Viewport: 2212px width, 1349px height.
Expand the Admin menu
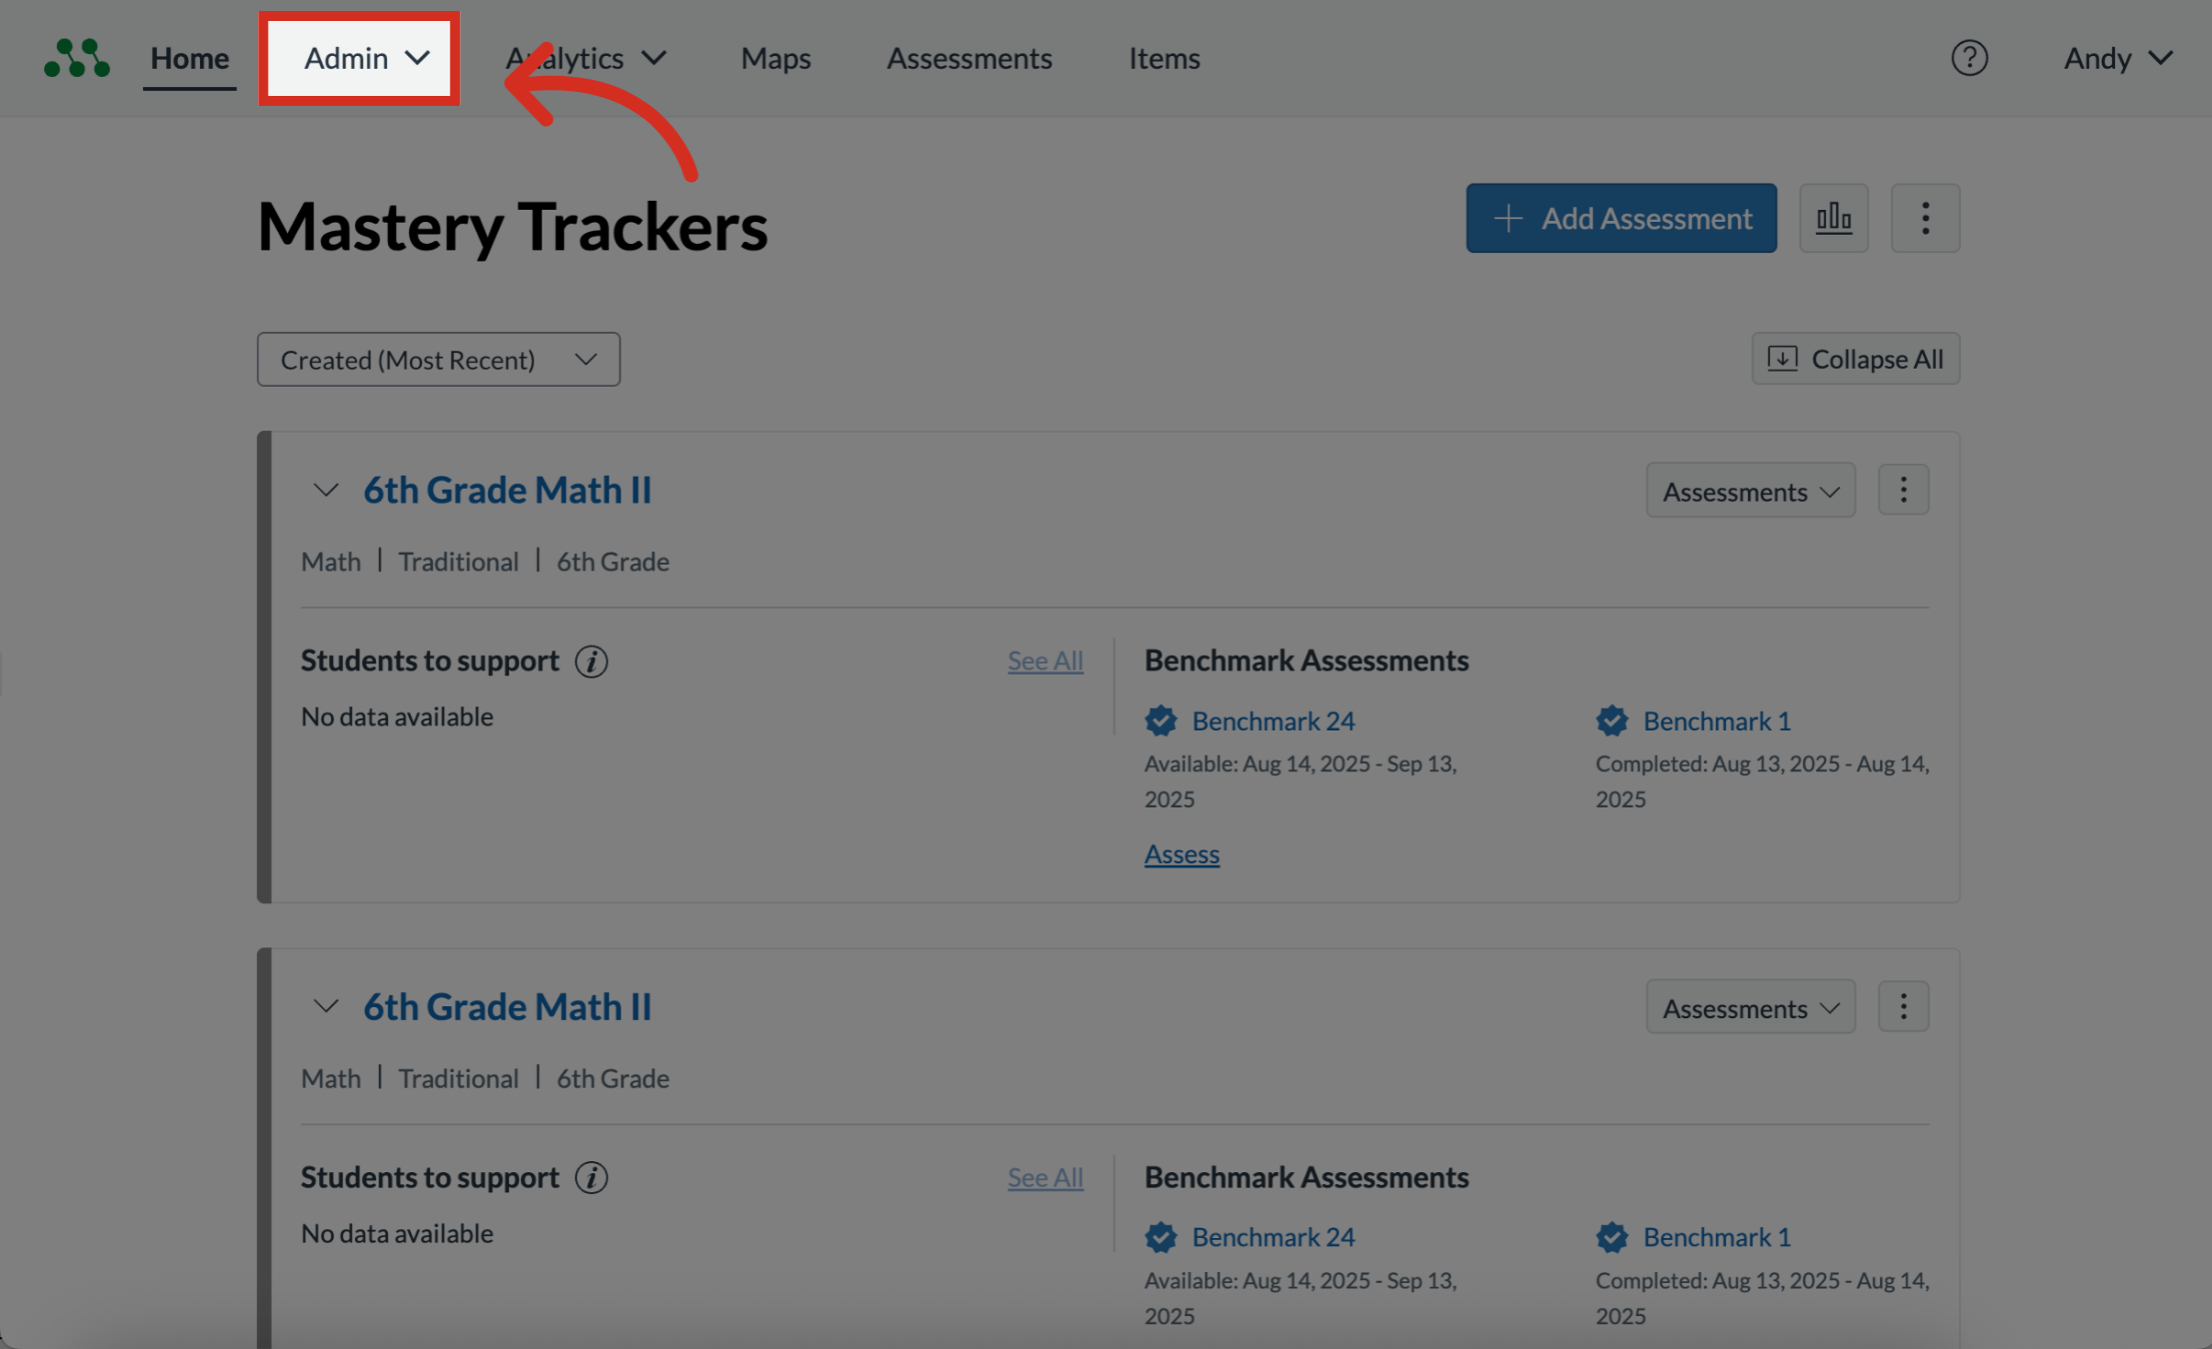click(x=360, y=58)
